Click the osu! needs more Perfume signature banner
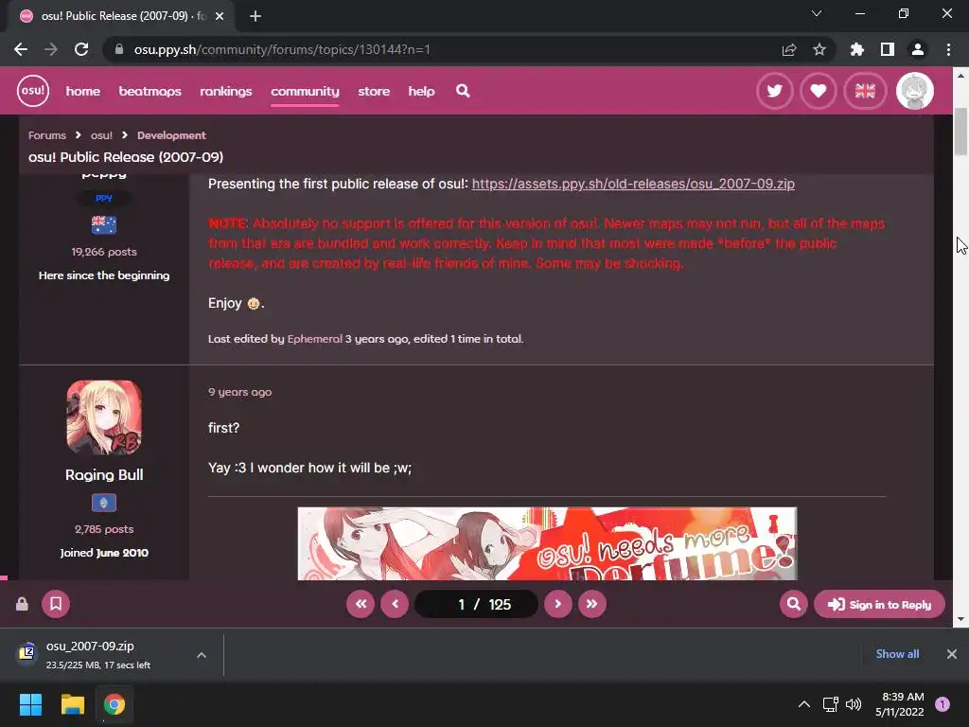The width and height of the screenshot is (969, 727). pyautogui.click(x=547, y=543)
